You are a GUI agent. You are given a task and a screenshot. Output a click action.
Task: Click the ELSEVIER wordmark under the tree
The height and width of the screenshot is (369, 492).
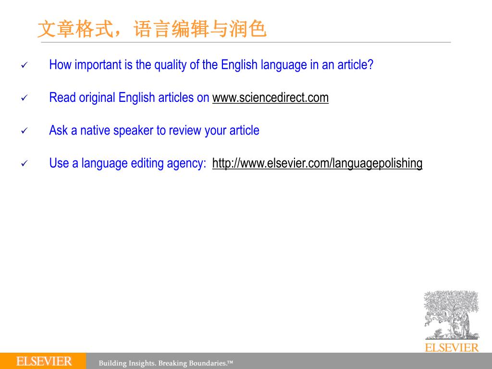(x=452, y=347)
